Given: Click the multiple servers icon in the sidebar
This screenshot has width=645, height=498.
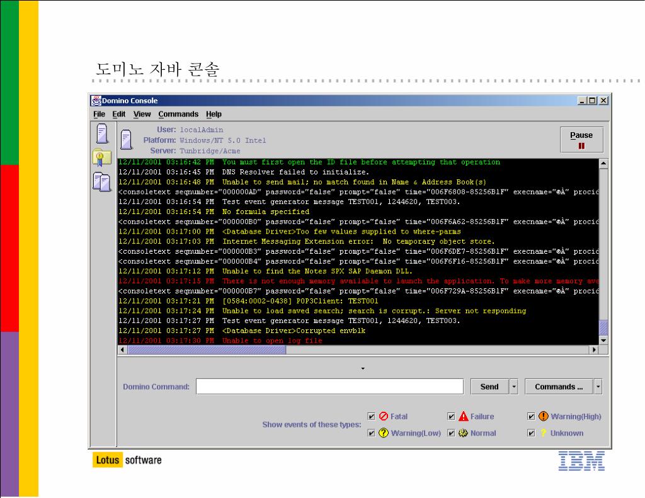Looking at the screenshot, I should point(101,182).
